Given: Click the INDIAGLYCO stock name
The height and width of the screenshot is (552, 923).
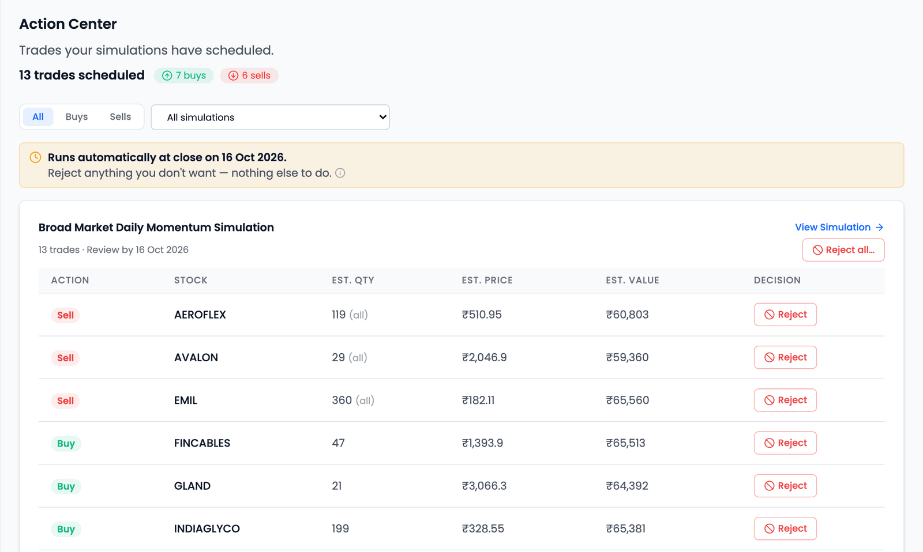Looking at the screenshot, I should pos(207,528).
